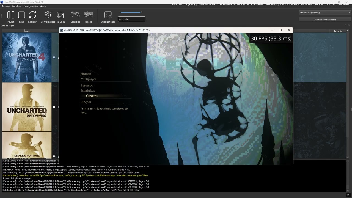Click the Créditos description text
This screenshot has width=352, height=198.
click(104, 111)
